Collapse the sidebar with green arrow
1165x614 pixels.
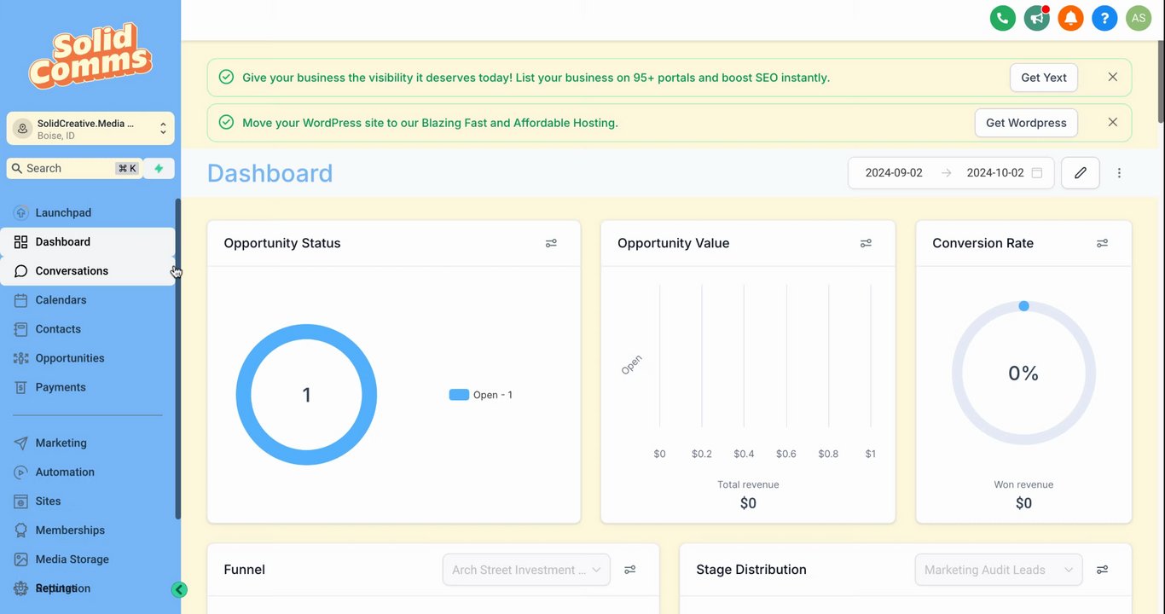(179, 589)
